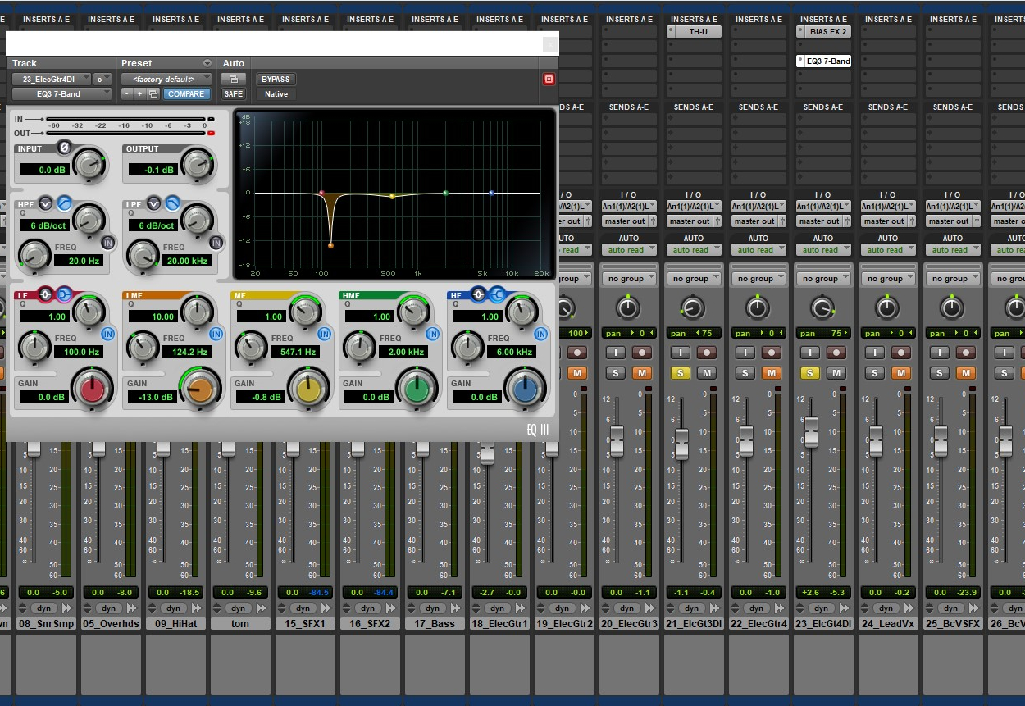This screenshot has width=1025, height=706.
Task: Select the LF band shelf type icon
Action: [63, 294]
